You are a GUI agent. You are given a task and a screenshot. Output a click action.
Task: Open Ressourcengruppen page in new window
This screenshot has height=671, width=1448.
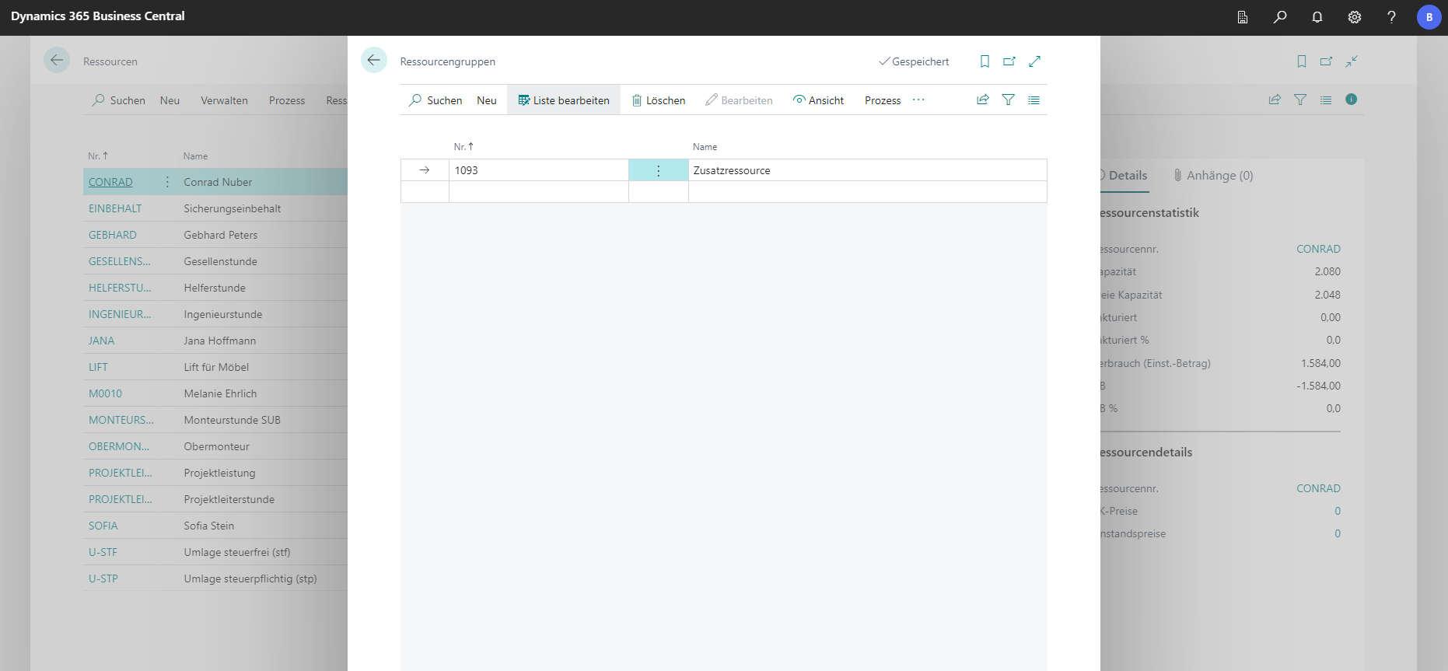[1009, 61]
